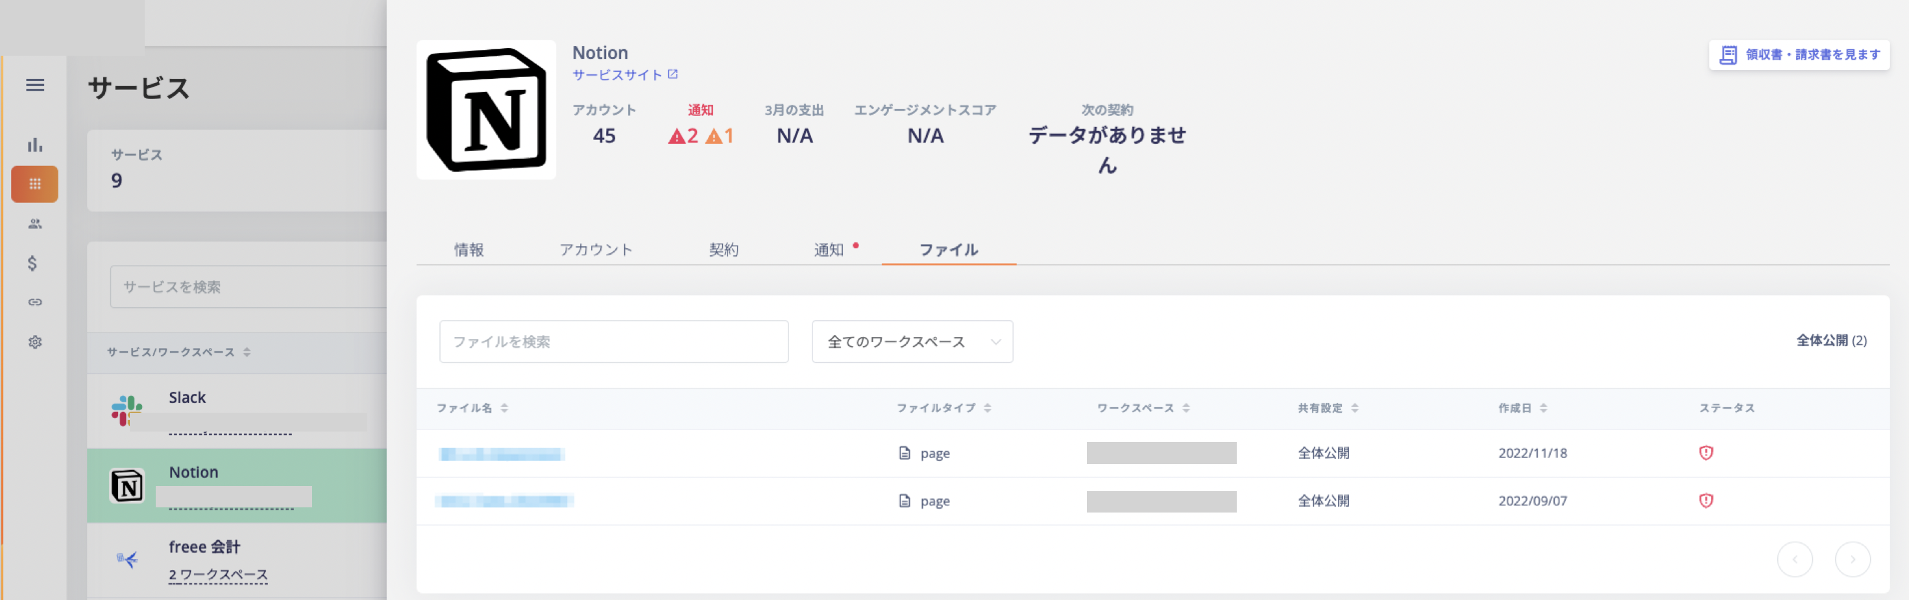This screenshot has height=600, width=1909.
Task: Click the receipt icon in invoice button
Action: pos(1727,54)
